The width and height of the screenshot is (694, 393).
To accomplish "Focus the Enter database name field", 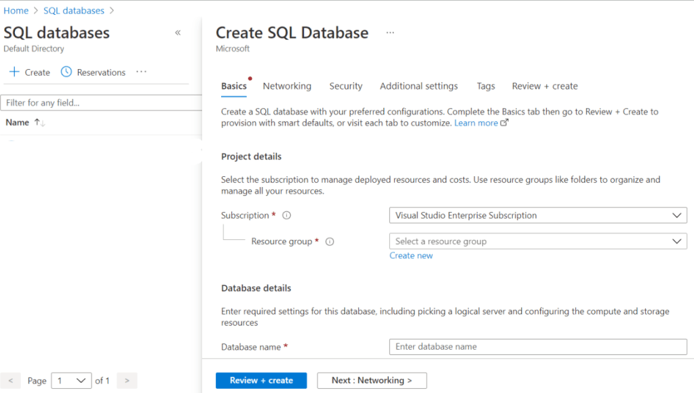I will pyautogui.click(x=538, y=347).
